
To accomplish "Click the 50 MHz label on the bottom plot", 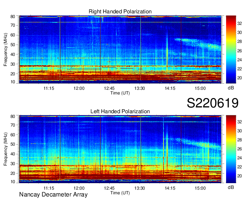I will (13, 144).
